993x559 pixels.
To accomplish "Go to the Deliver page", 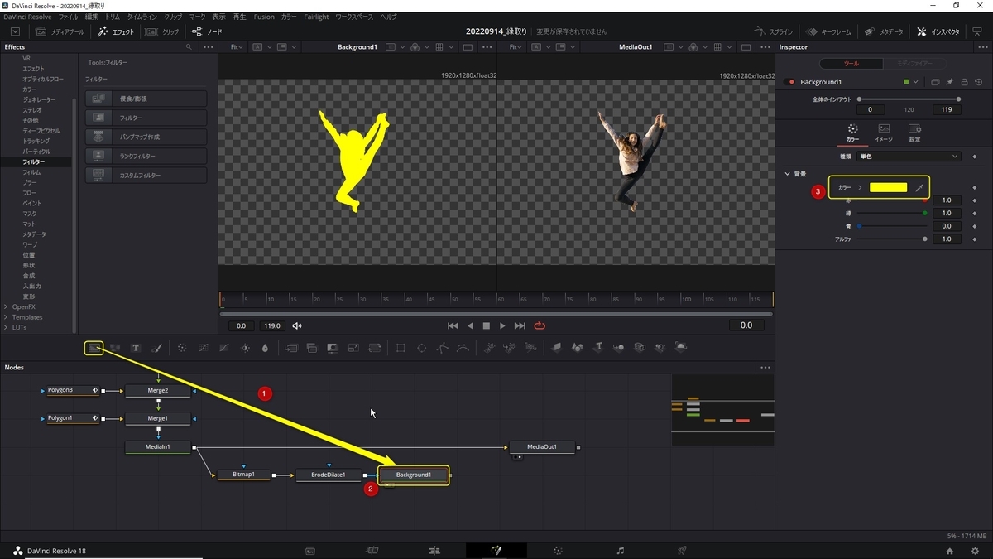I will (x=682, y=551).
